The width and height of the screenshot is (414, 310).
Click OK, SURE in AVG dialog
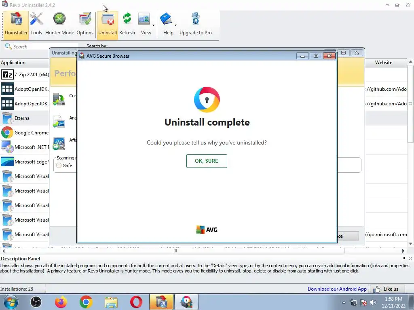pos(207,161)
